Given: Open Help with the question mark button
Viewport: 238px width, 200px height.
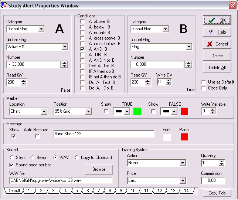Looking at the screenshot, I should (x=217, y=32).
